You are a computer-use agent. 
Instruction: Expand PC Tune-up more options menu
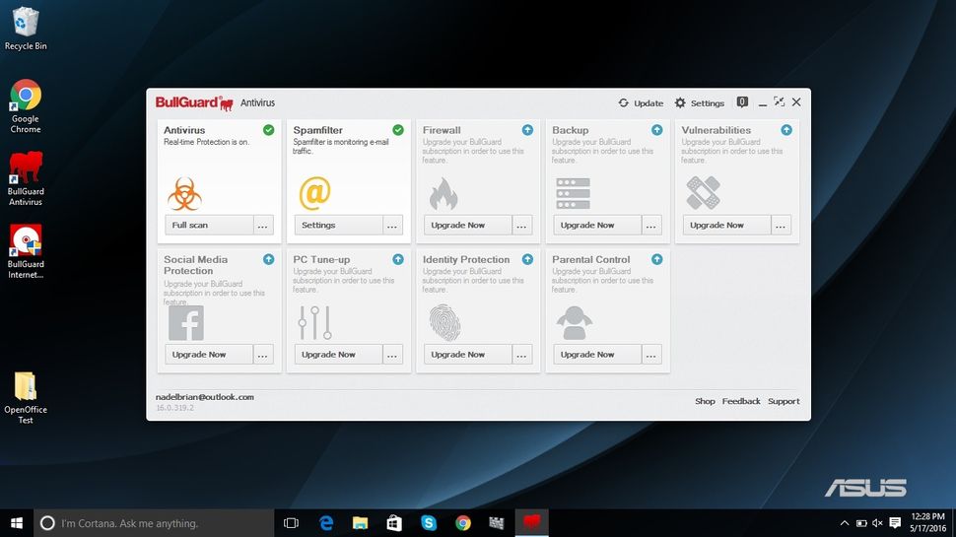[392, 354]
